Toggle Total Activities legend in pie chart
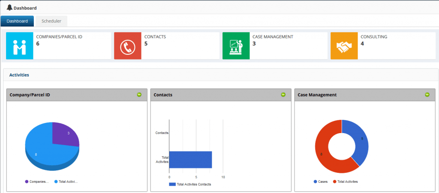The width and height of the screenshot is (439, 193). [66, 181]
